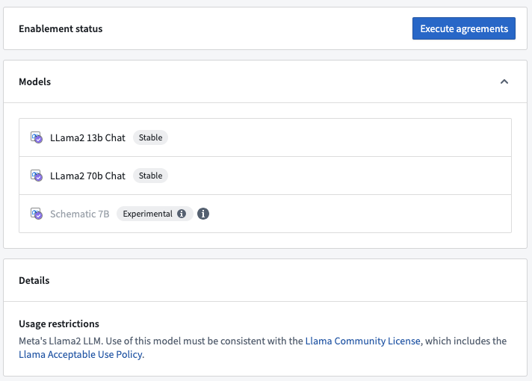Collapse the Models section chevron

504,81
